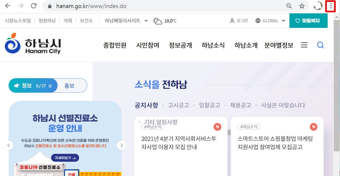
Task: Open the 종합민원 menu
Action: point(115,45)
